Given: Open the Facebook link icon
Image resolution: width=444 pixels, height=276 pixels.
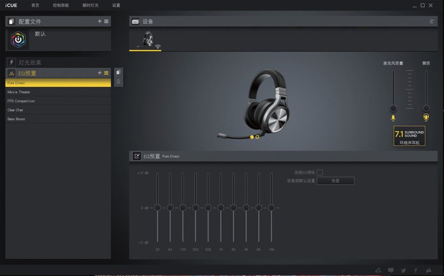Looking at the screenshot, I should [x=416, y=270].
